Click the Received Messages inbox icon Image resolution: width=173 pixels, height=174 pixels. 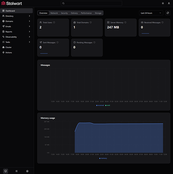[x=142, y=22]
